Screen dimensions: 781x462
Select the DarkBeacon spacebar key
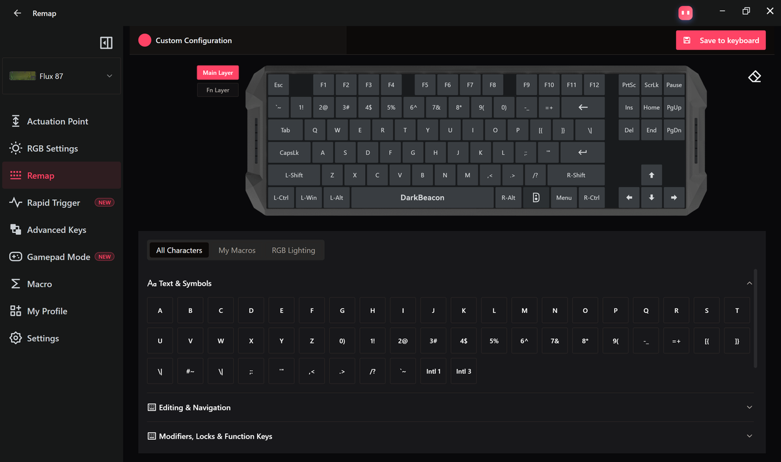pyautogui.click(x=422, y=198)
